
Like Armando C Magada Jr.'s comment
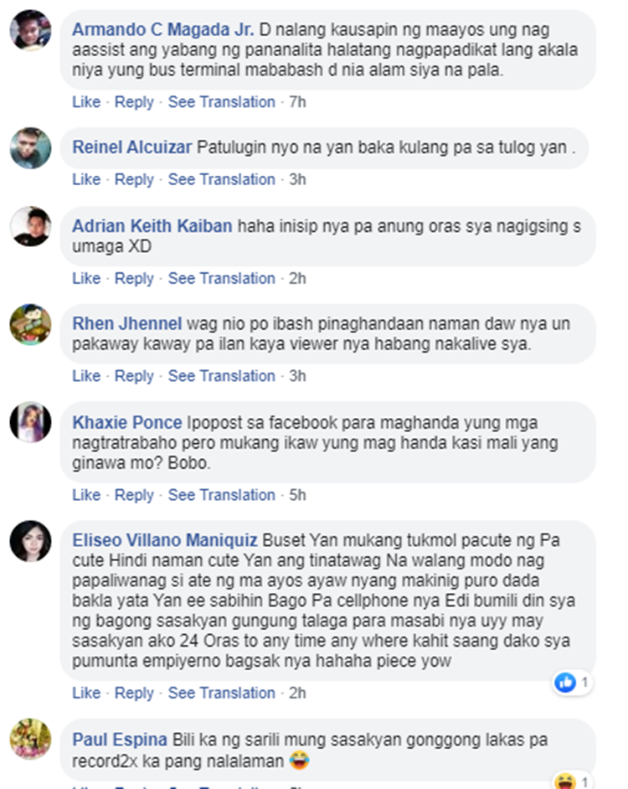coord(86,101)
